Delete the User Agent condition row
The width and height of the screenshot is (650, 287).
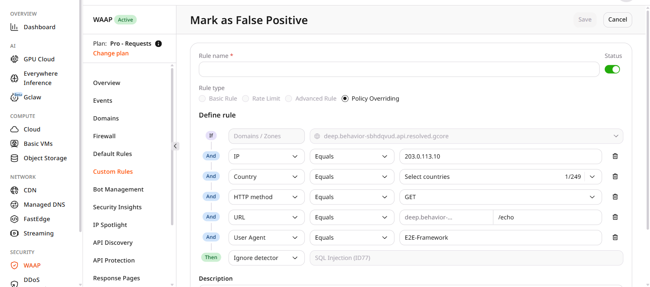click(x=615, y=238)
